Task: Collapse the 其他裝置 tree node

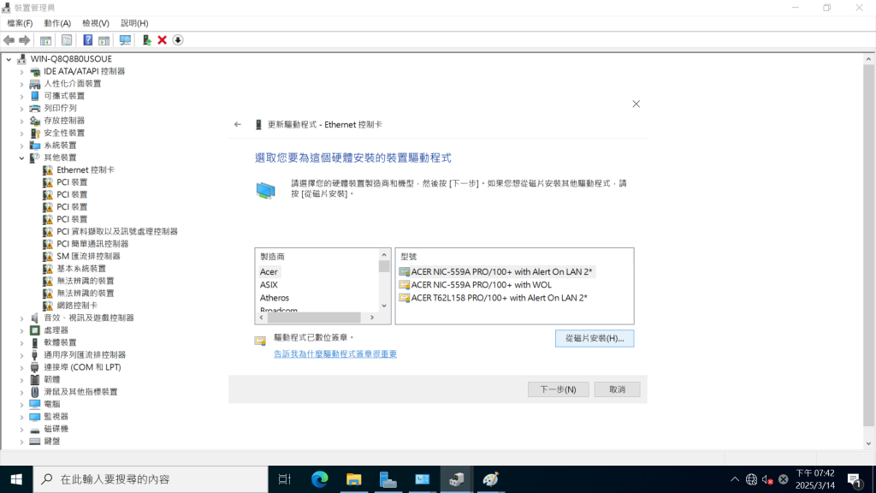Action: 22,157
